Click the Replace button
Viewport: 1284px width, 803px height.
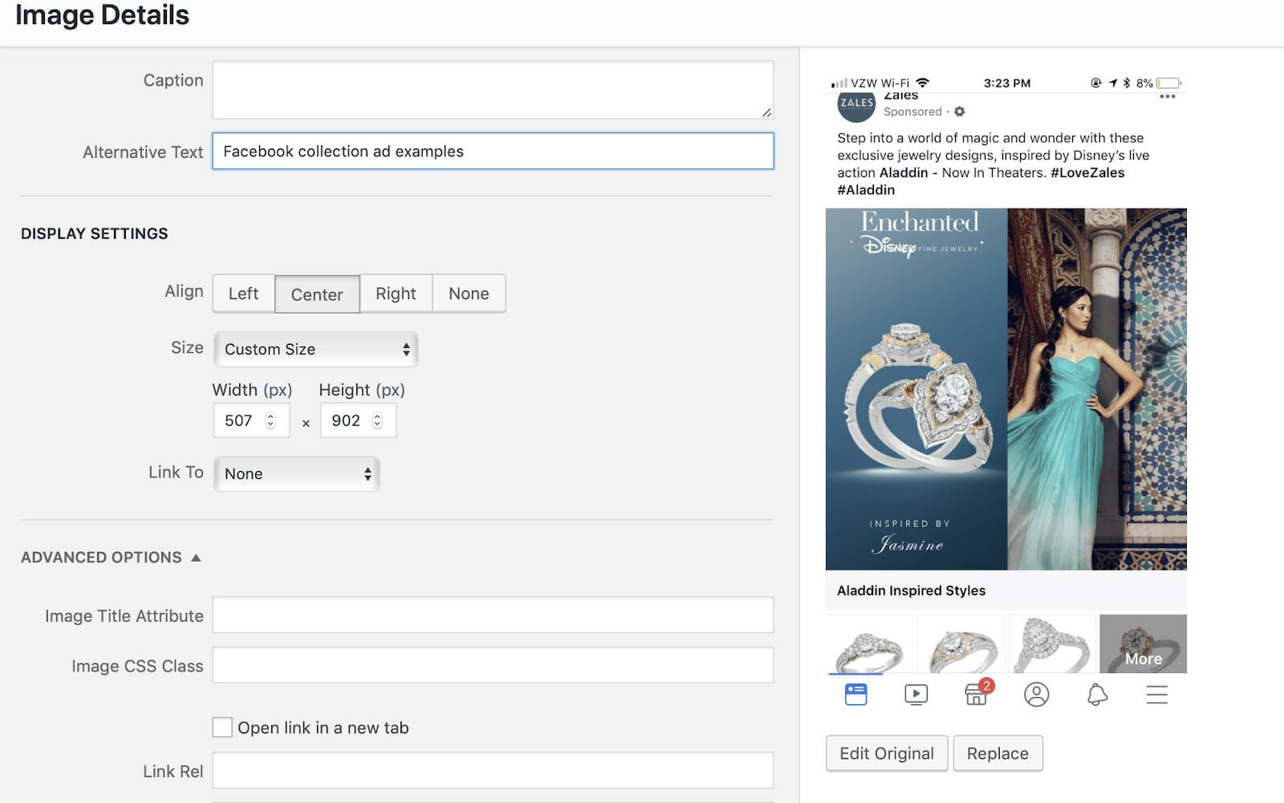click(998, 753)
